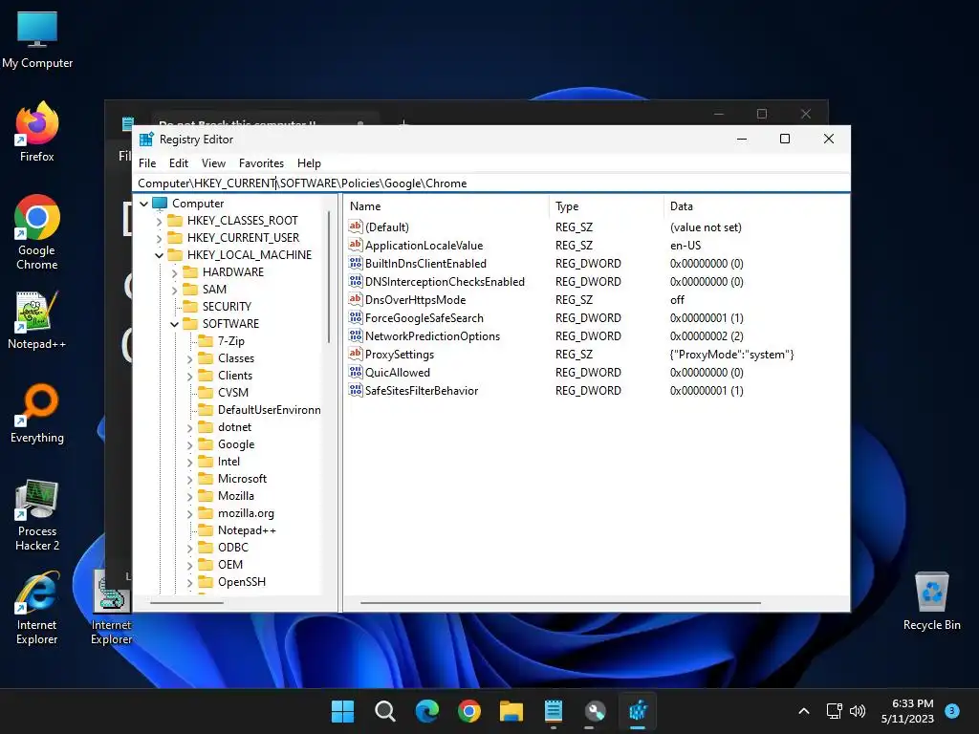979x734 pixels.
Task: Click the values pane horizontal scrollbar
Action: coord(560,603)
